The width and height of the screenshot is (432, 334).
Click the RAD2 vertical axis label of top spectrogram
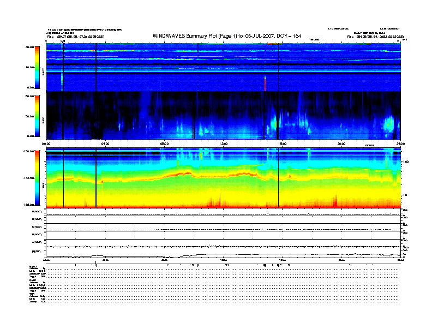pos(43,71)
